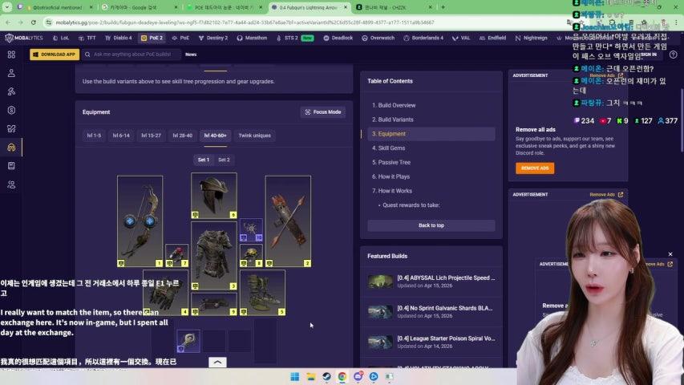Click the page vertical scrollbar
The image size is (684, 385).
click(682, 120)
